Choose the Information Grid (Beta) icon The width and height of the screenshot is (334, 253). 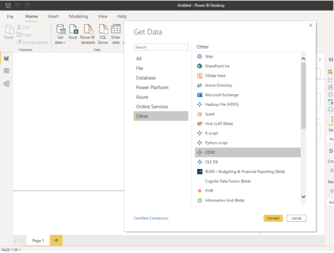(x=200, y=200)
